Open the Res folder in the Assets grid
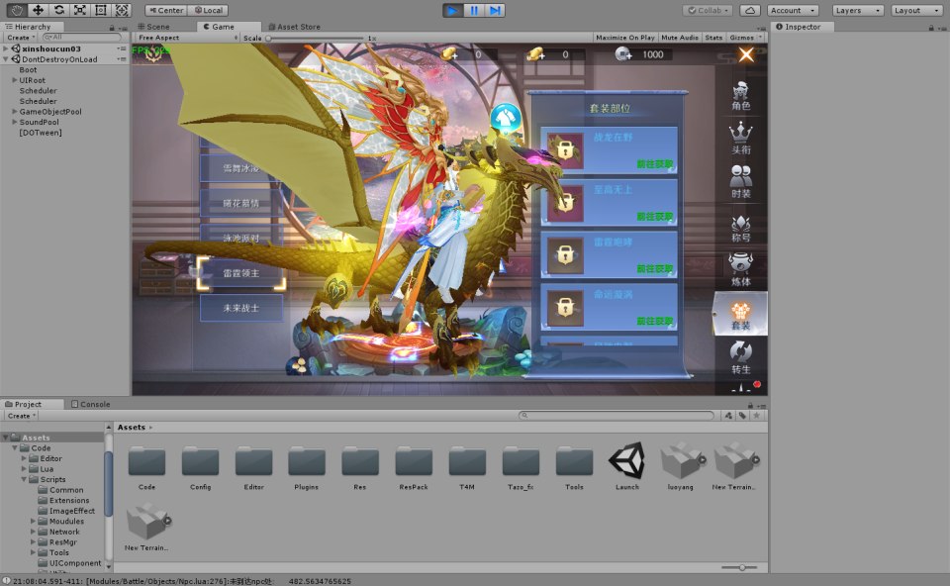 [360, 467]
